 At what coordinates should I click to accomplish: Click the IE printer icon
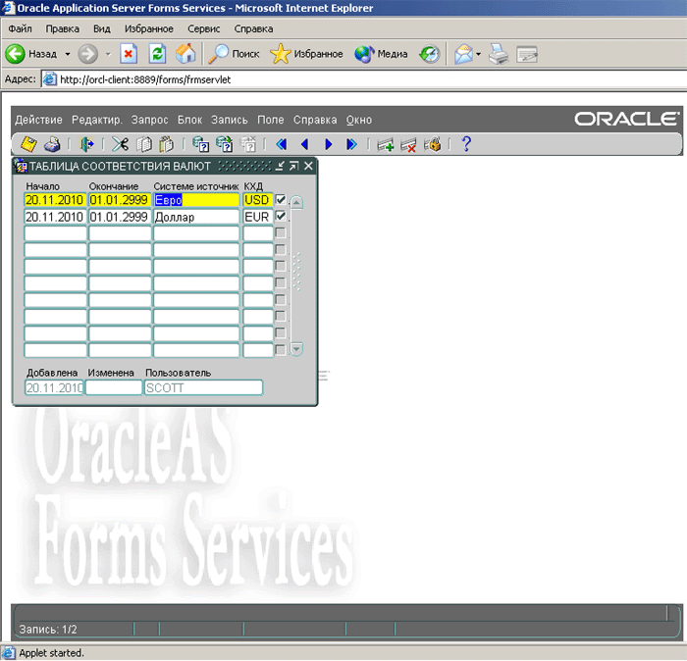[499, 54]
